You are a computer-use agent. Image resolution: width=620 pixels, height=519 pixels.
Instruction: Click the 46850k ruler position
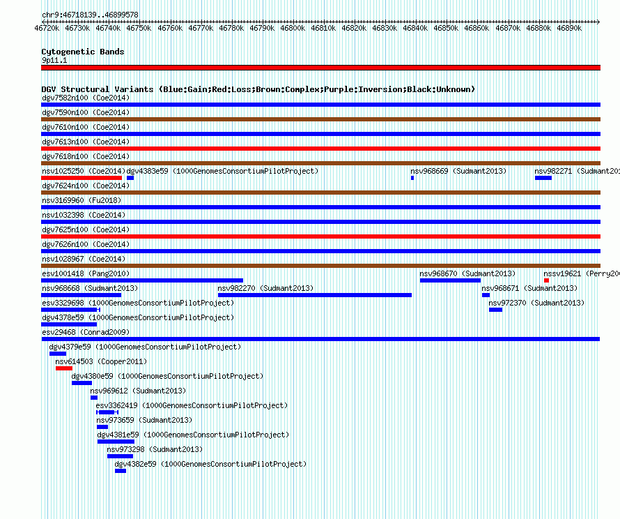pos(446,28)
